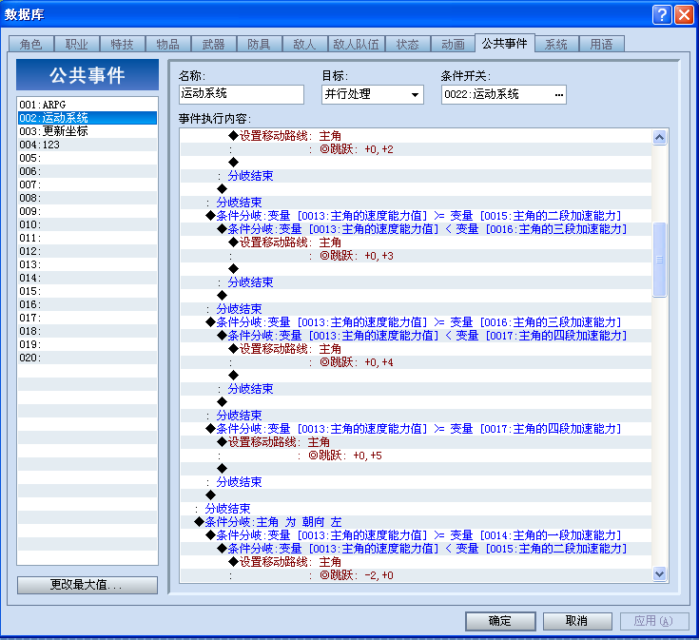Select common event 003:更新坐标
The image size is (699, 640).
87,131
